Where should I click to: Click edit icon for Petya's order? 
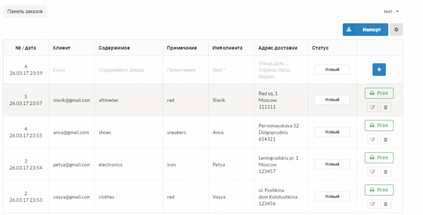(373, 172)
